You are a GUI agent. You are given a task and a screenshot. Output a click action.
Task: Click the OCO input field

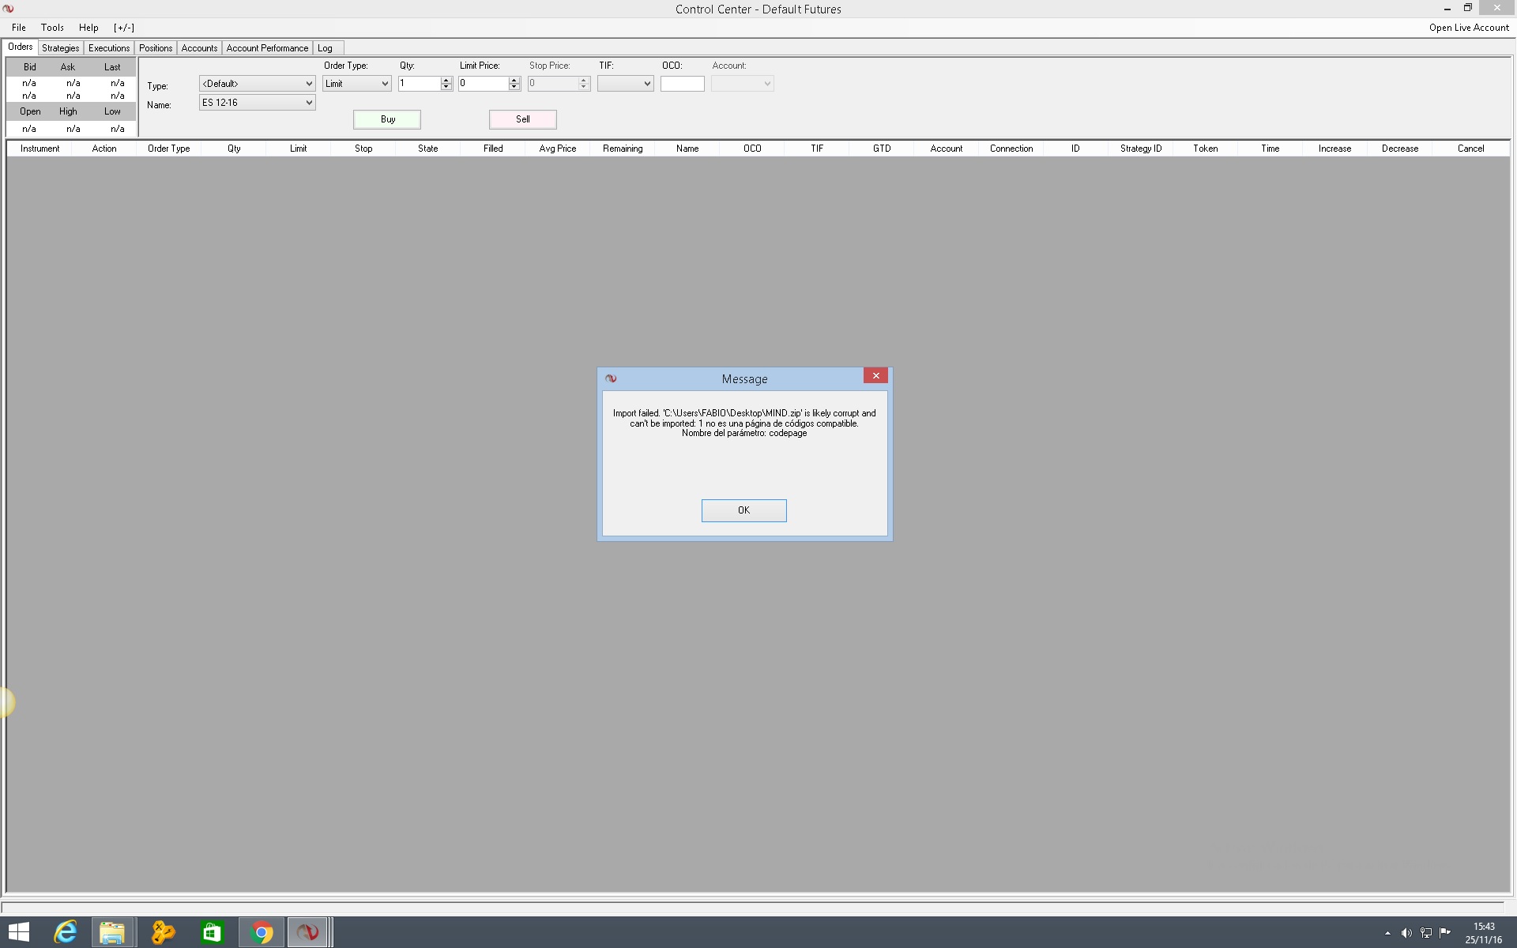(682, 84)
